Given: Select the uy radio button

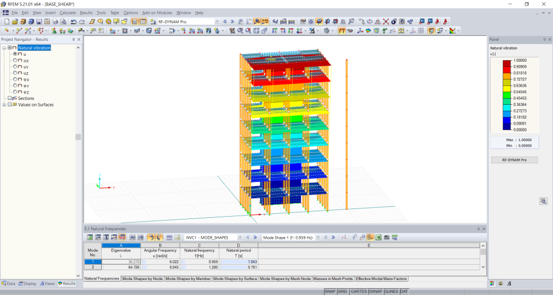Looking at the screenshot, I should [x=15, y=67].
